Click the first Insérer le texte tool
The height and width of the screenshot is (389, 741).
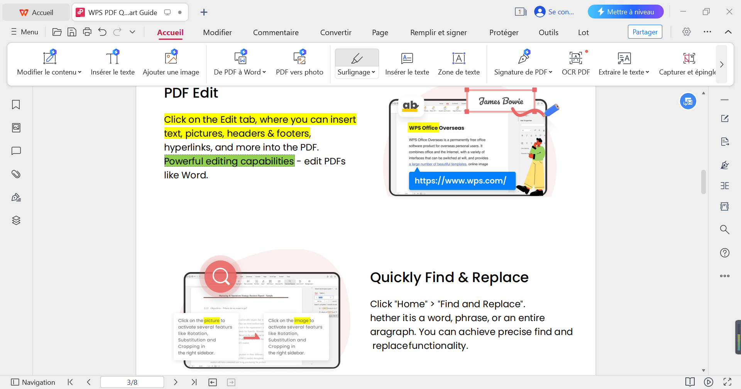pyautogui.click(x=113, y=63)
